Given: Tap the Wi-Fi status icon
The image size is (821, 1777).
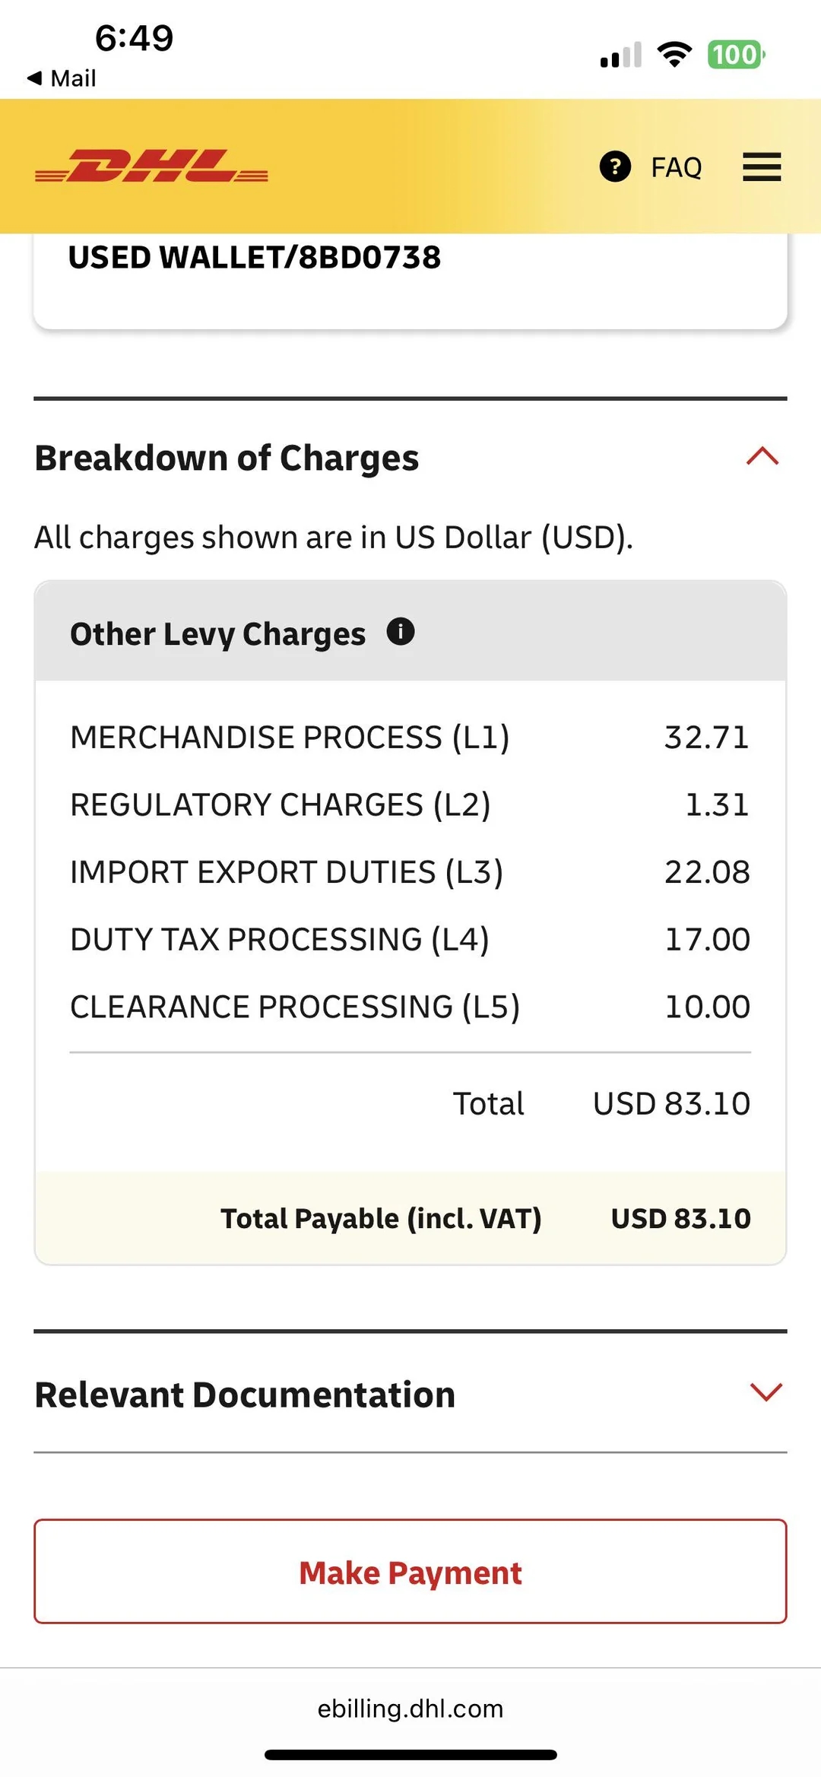Looking at the screenshot, I should click(673, 53).
